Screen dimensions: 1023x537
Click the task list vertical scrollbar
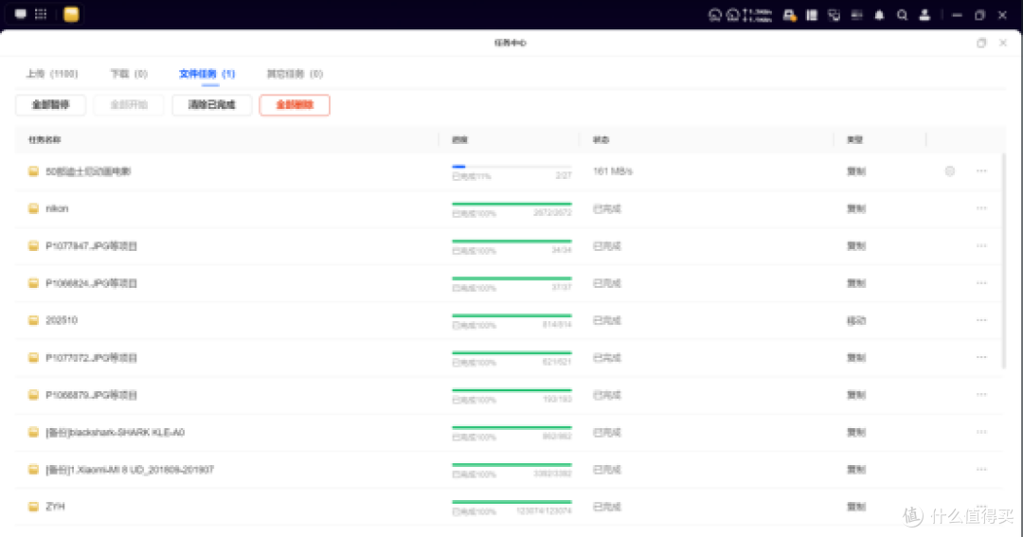(x=1004, y=261)
